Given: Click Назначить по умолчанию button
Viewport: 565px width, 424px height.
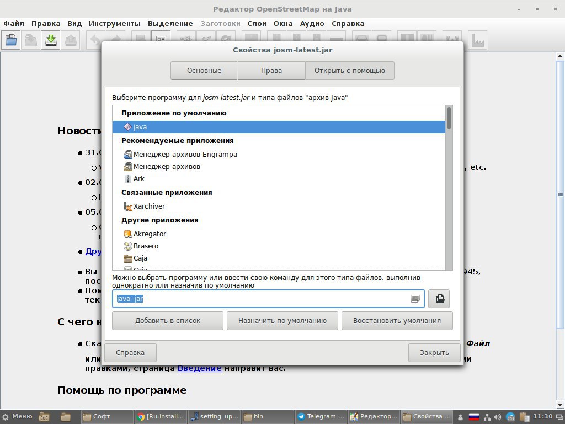Looking at the screenshot, I should coord(282,321).
